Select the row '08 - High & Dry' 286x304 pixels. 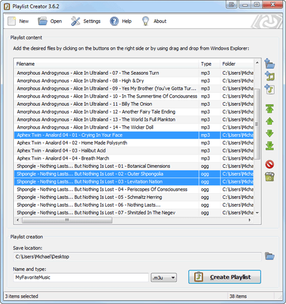[x=134, y=80]
